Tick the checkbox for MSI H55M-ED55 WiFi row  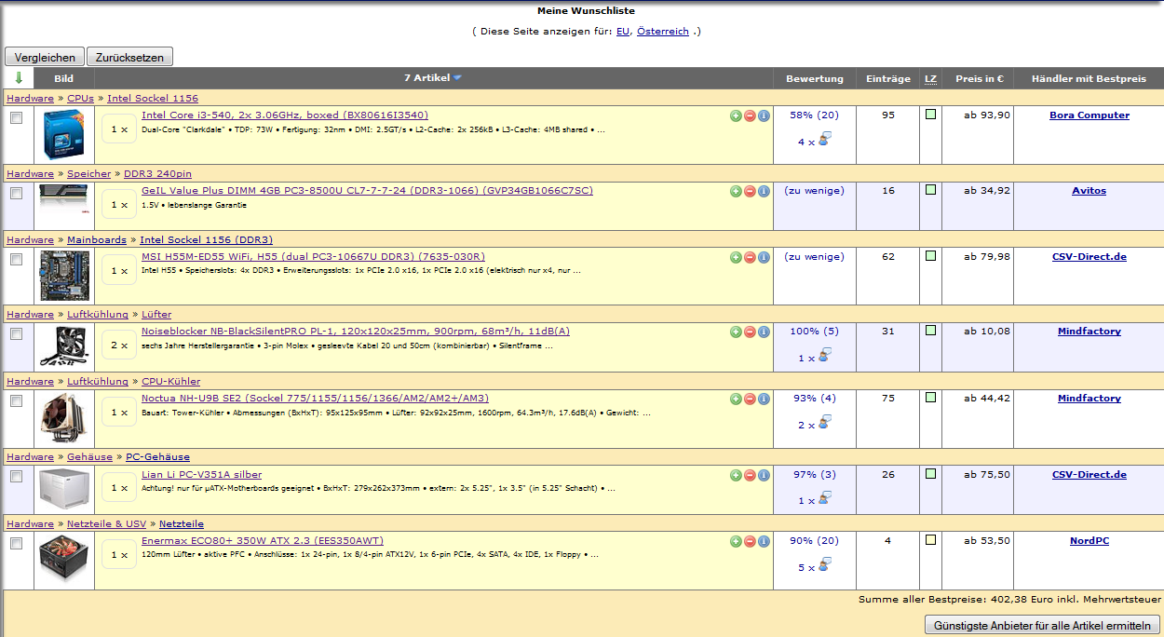(16, 260)
